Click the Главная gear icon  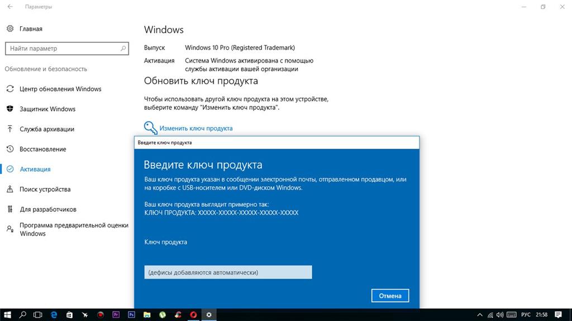tap(10, 28)
